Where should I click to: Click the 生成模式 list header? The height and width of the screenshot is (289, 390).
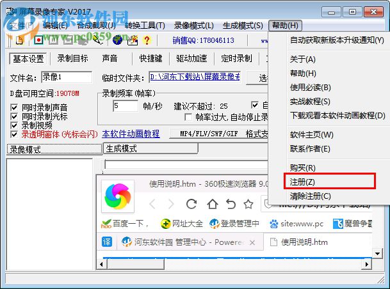click(x=150, y=149)
